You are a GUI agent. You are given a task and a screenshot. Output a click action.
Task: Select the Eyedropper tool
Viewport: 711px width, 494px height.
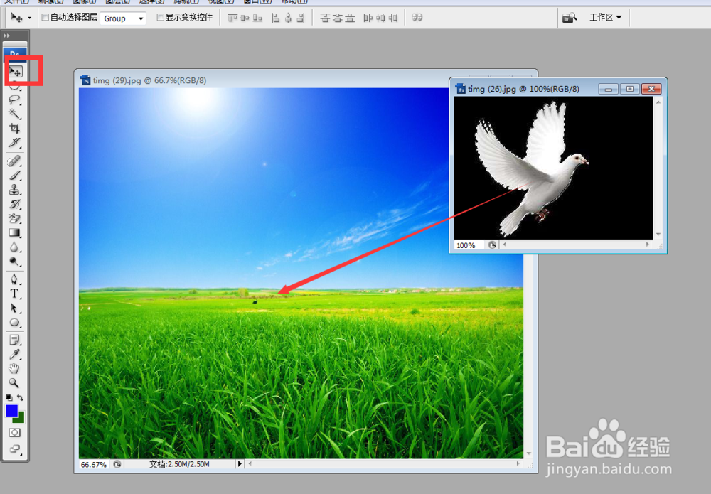tap(14, 355)
